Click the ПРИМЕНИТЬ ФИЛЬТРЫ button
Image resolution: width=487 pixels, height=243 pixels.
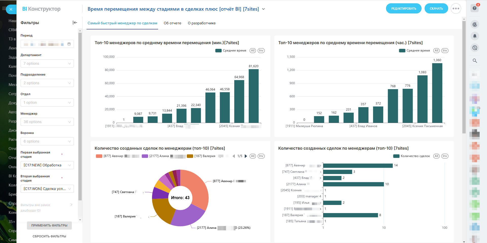click(49, 225)
